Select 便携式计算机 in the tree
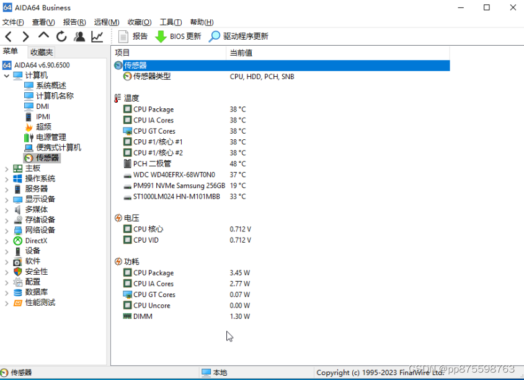 tap(53, 147)
